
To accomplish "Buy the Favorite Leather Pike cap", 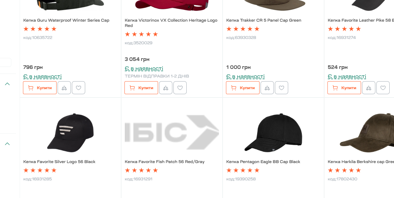I will (x=344, y=88).
